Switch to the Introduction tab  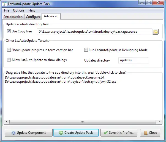pyautogui.click(x=13, y=17)
